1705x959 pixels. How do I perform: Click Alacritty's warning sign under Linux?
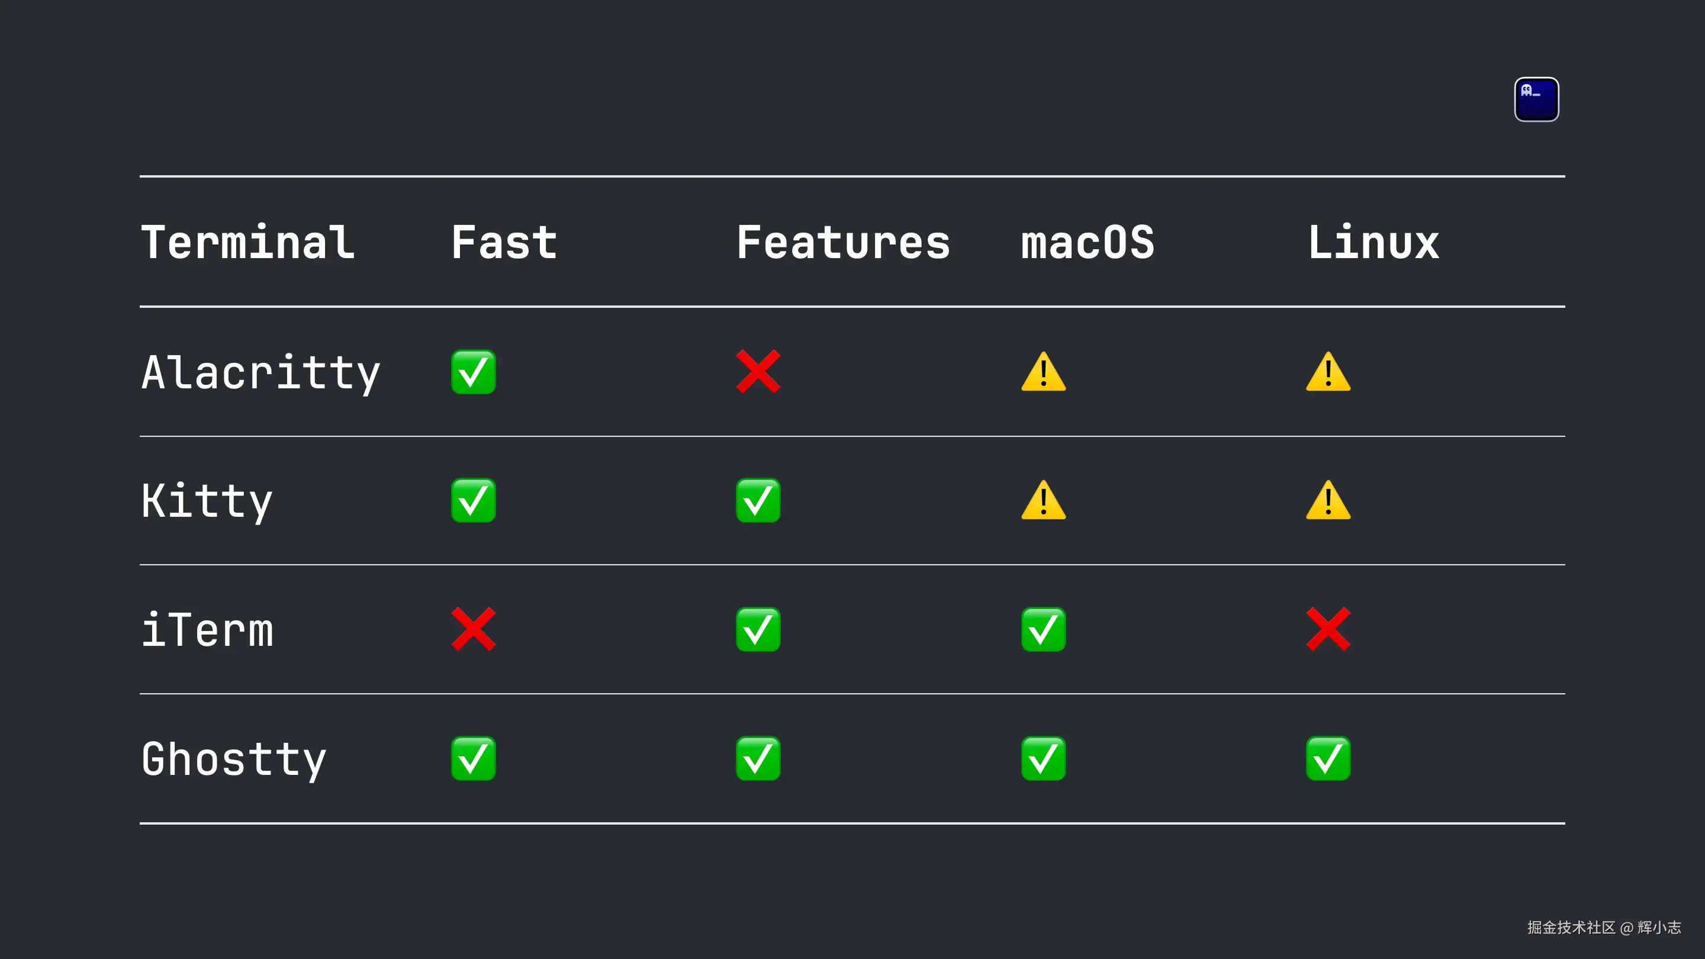[1328, 372]
